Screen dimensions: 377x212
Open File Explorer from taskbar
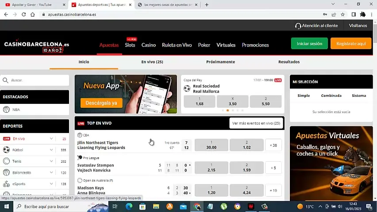(x=156, y=206)
